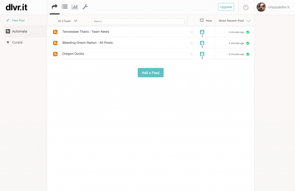Open the user avatar picture

pos(261,7)
